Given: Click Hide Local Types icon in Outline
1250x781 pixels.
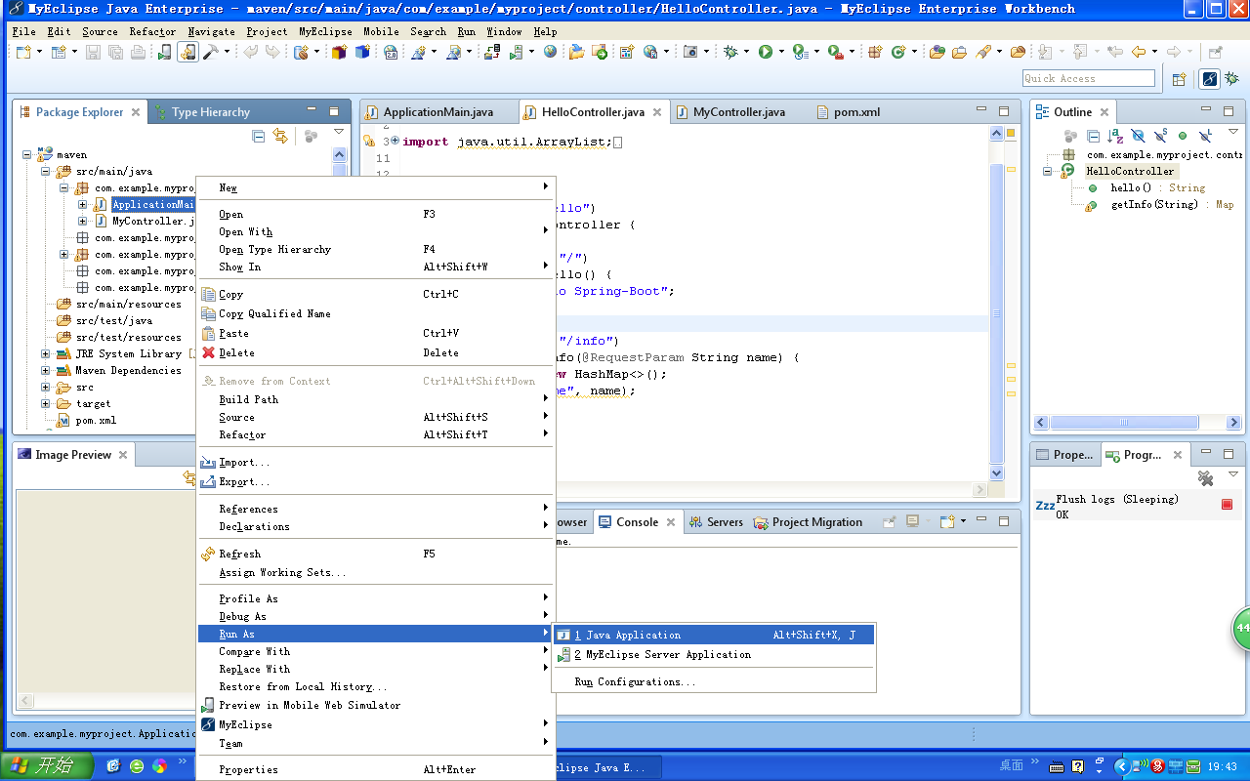Looking at the screenshot, I should pos(1206,136).
